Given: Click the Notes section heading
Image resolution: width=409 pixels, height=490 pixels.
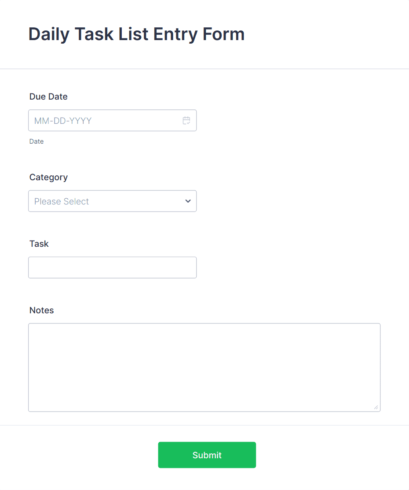Looking at the screenshot, I should [x=41, y=310].
